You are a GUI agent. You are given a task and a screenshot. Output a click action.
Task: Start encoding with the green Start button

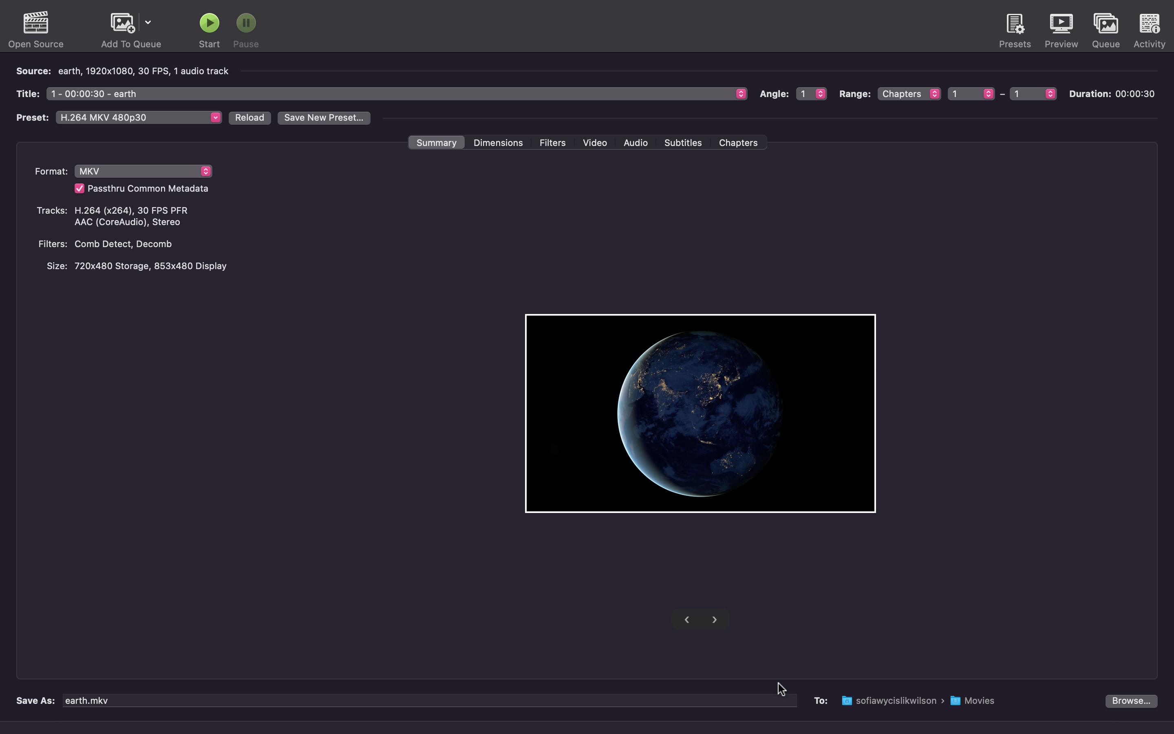[210, 23]
